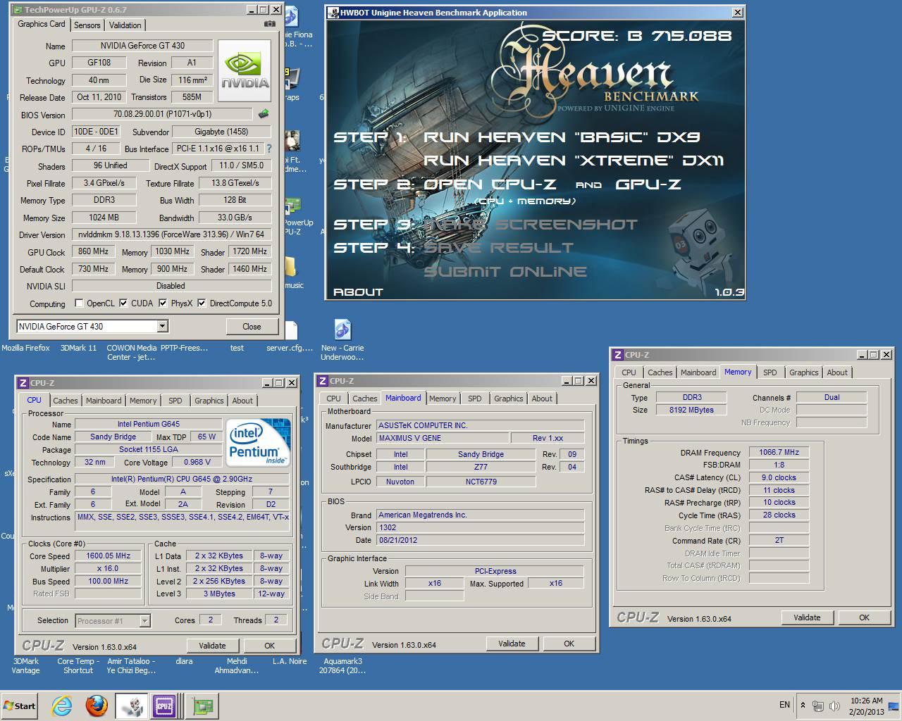Open Internet Explorer from the taskbar
The width and height of the screenshot is (902, 721).
coord(62,706)
